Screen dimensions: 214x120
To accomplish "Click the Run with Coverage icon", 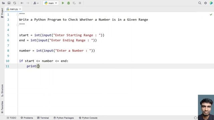I will 74,3.
